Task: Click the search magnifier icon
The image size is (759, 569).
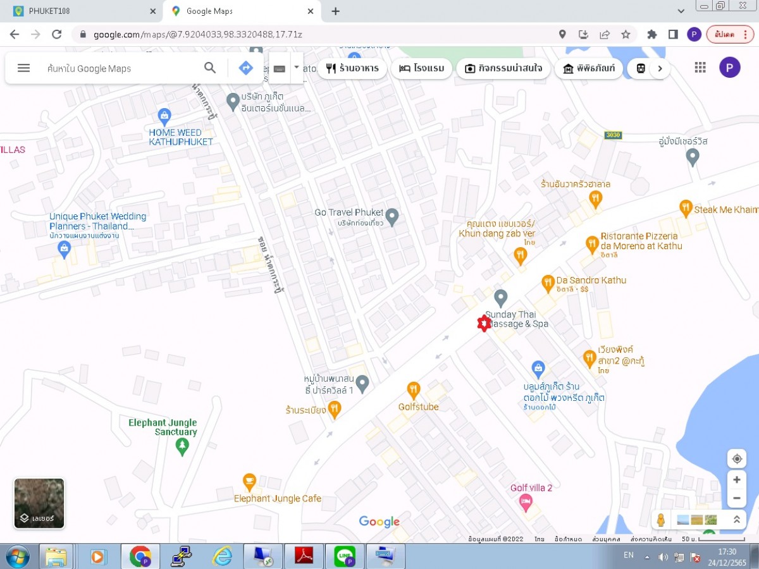Action: tap(210, 68)
